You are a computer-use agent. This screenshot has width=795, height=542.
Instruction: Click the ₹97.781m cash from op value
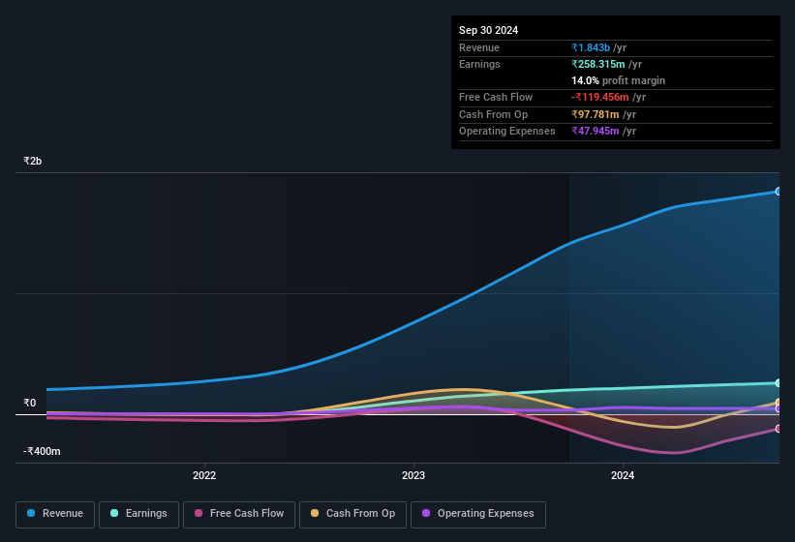tap(596, 114)
